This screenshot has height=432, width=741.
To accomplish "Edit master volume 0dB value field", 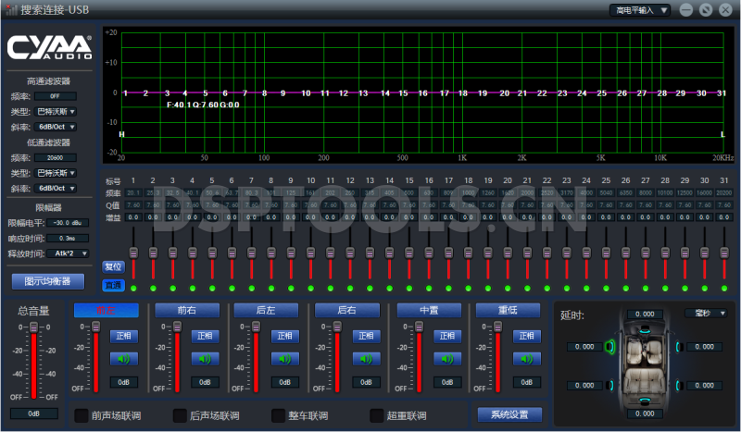I will [34, 413].
